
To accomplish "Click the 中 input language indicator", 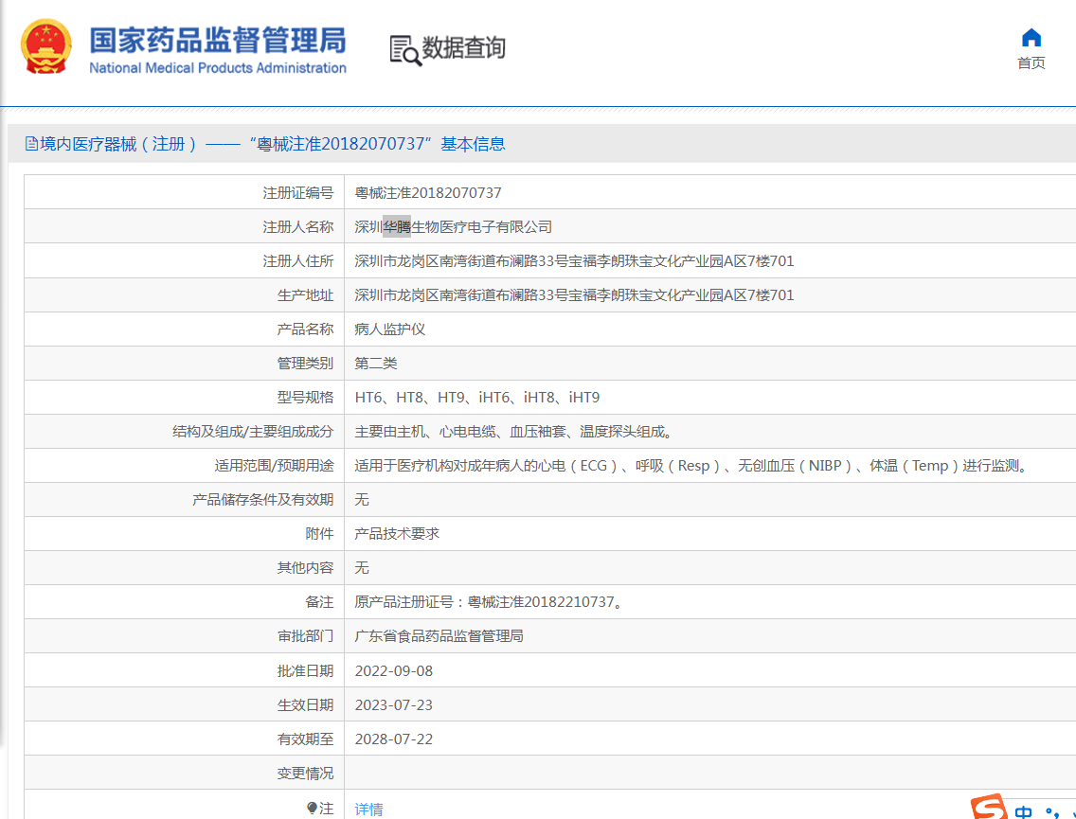I will click(x=1023, y=812).
